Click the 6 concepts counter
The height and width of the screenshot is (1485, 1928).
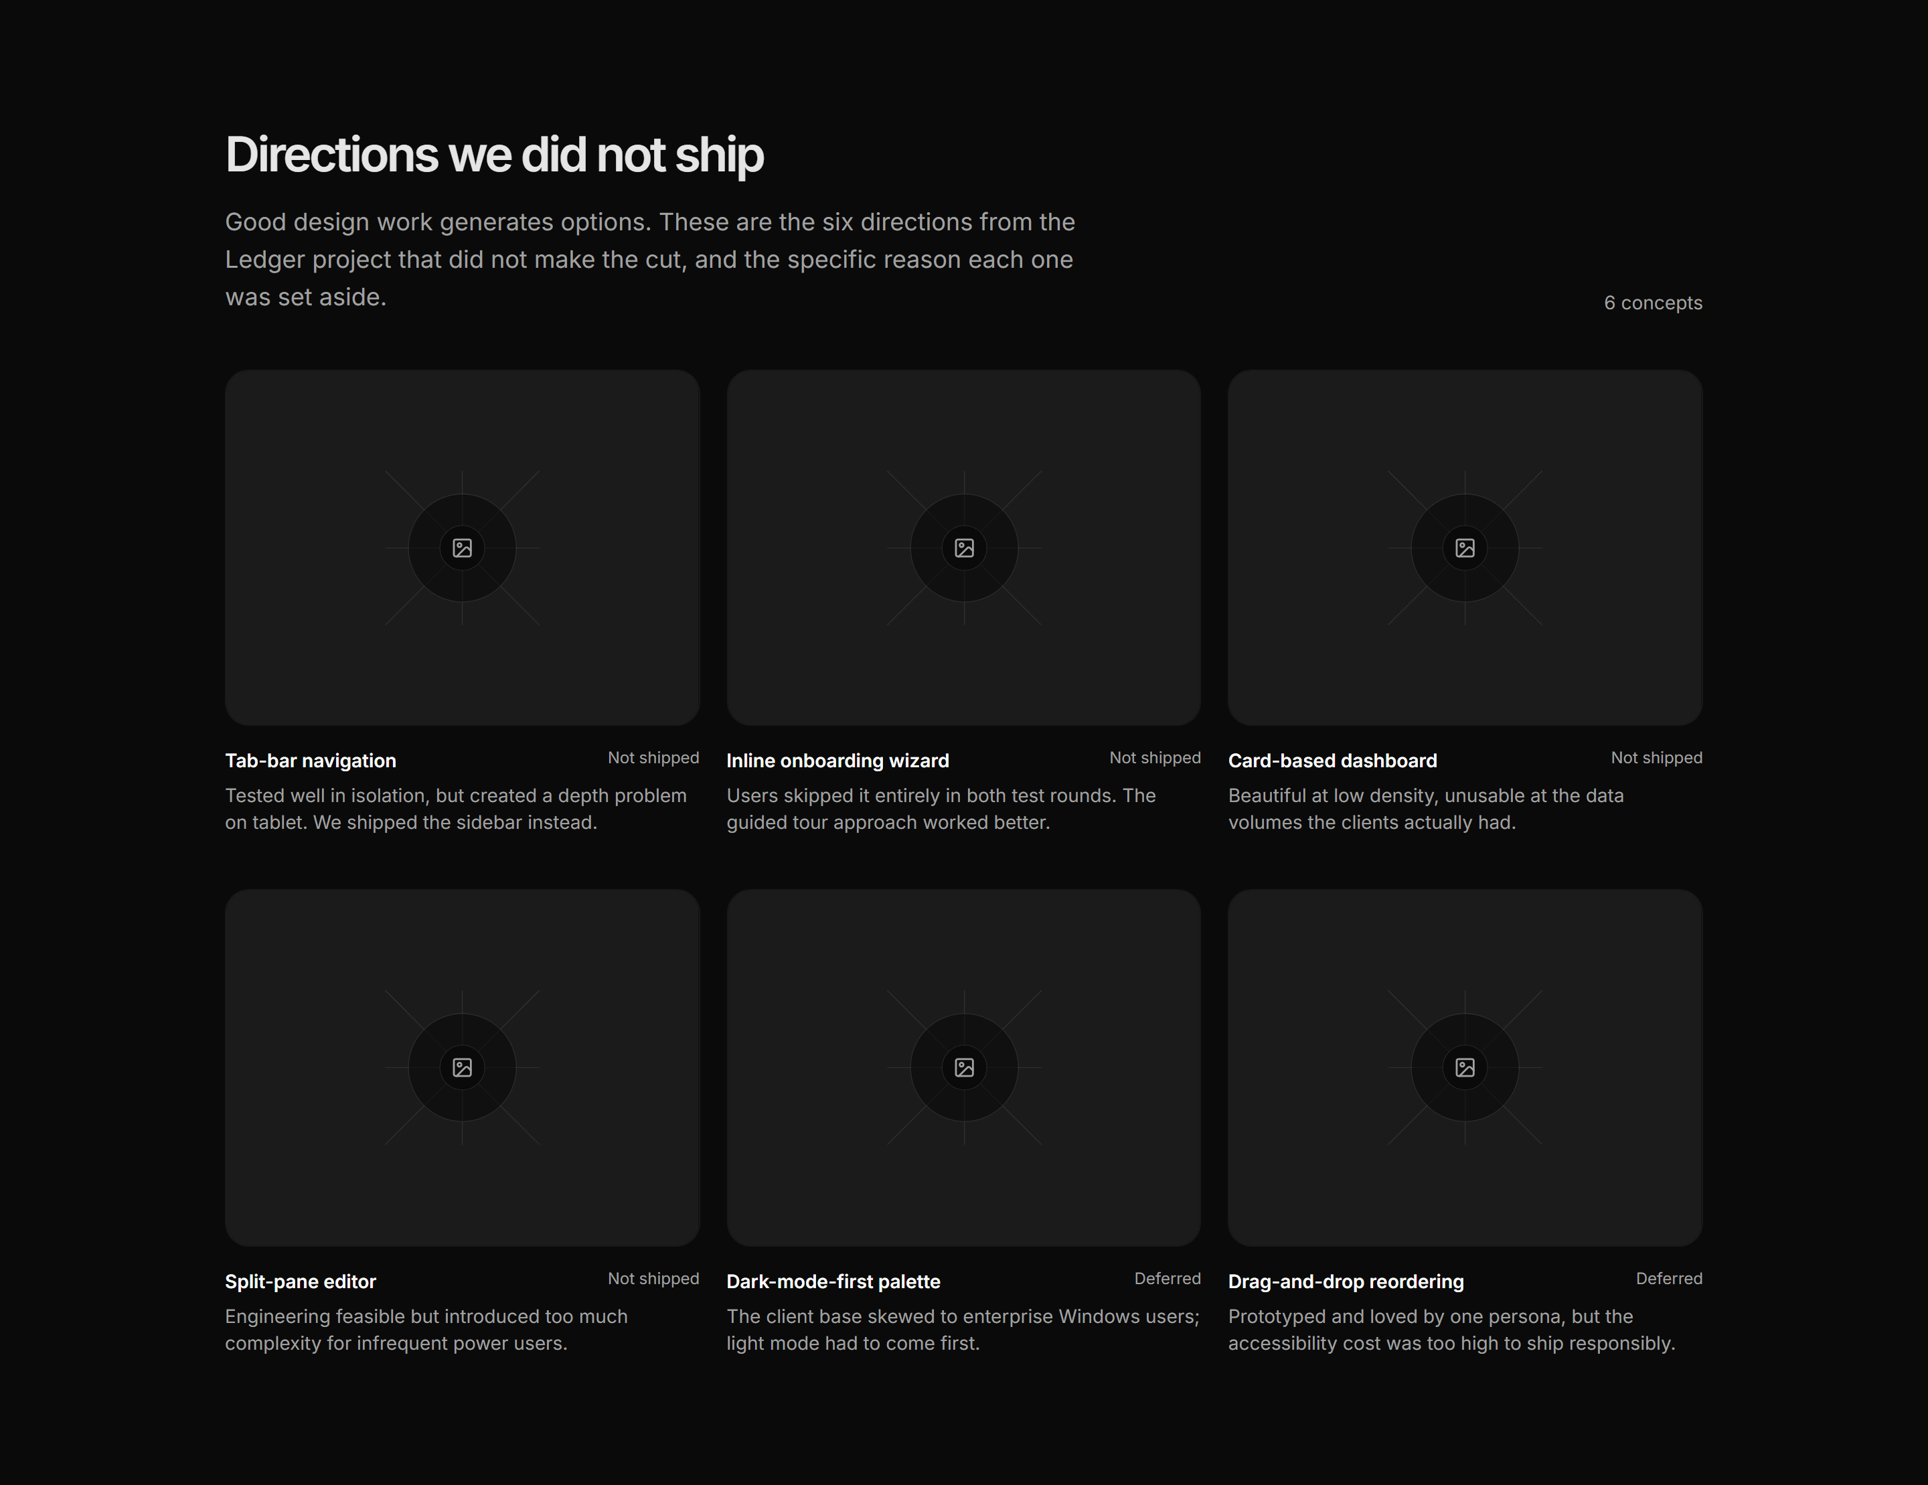pyautogui.click(x=1653, y=303)
